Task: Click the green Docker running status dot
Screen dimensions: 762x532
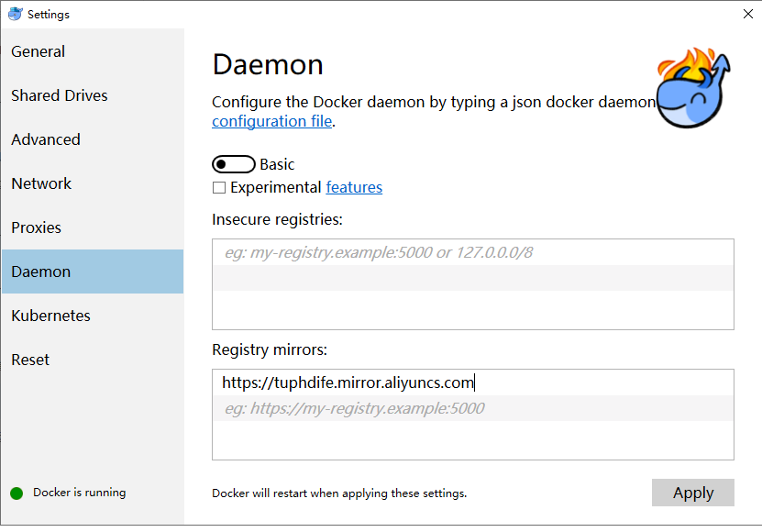Action: click(x=17, y=493)
